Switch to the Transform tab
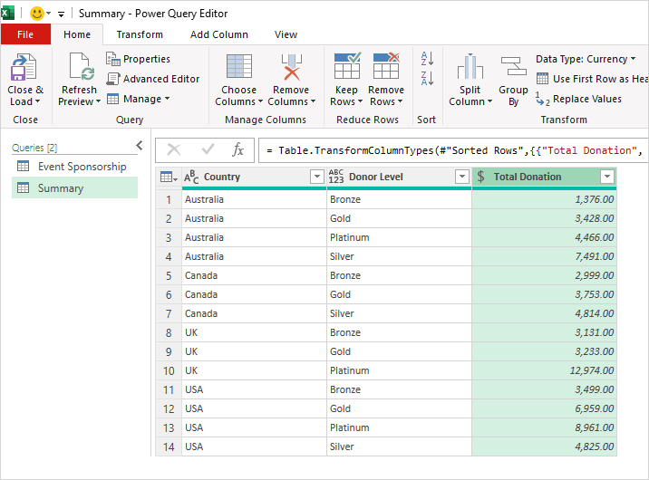The width and height of the screenshot is (649, 480). pyautogui.click(x=140, y=34)
